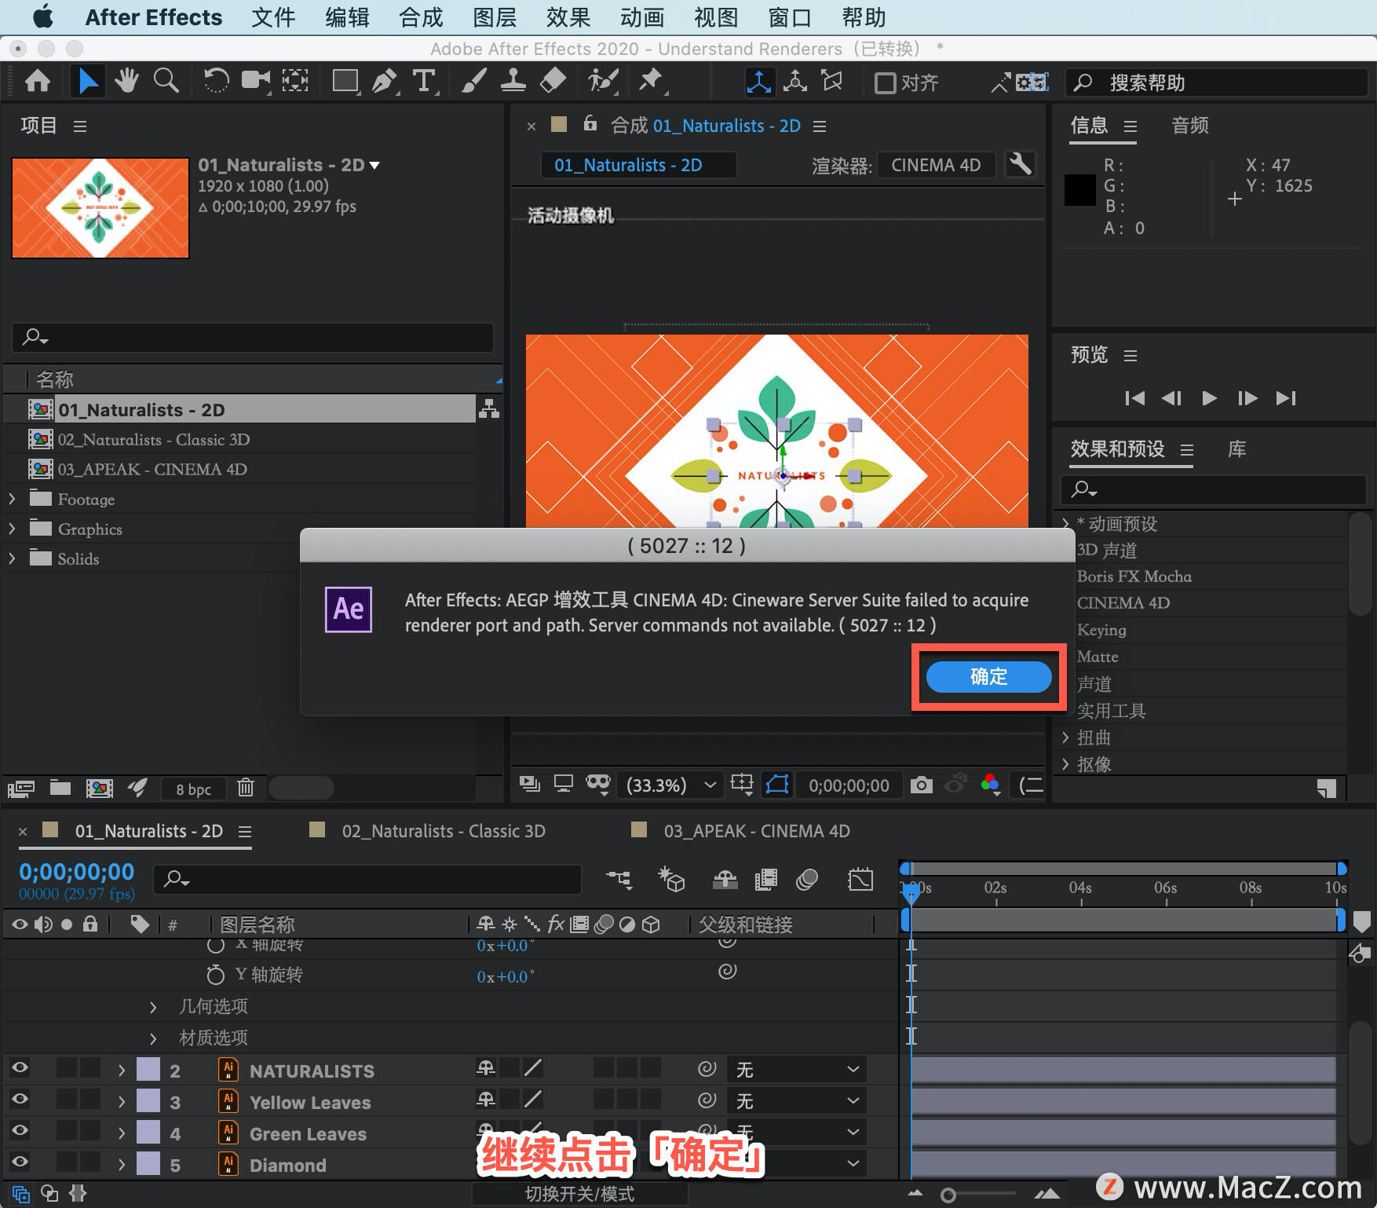Toggle the Snapping 对齐 checkbox

click(886, 82)
